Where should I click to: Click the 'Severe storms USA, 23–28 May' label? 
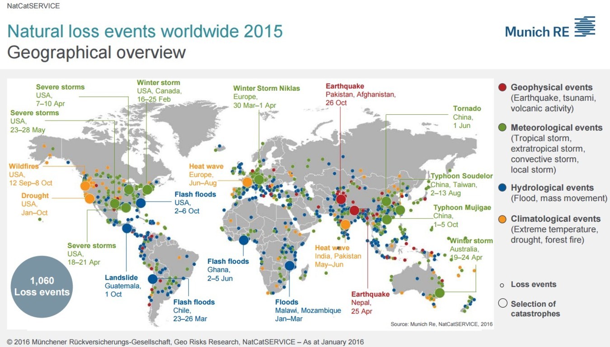(34, 121)
